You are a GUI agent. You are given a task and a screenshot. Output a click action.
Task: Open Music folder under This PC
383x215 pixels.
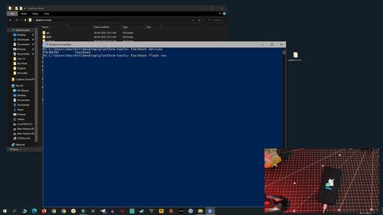click(20, 110)
